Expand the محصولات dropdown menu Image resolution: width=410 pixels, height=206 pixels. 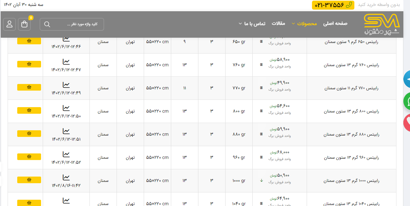tap(304, 23)
